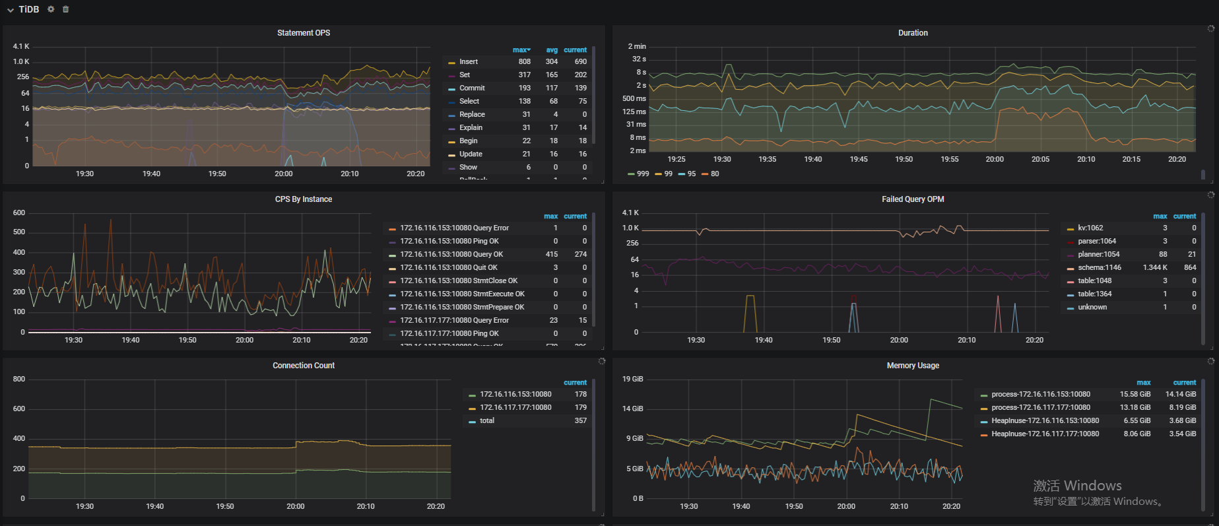Click the trash icon beside TiDB
This screenshot has width=1219, height=526.
tap(65, 9)
